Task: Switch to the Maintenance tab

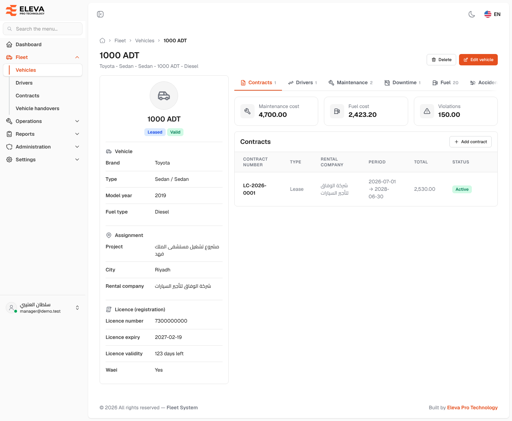Action: pyautogui.click(x=351, y=82)
